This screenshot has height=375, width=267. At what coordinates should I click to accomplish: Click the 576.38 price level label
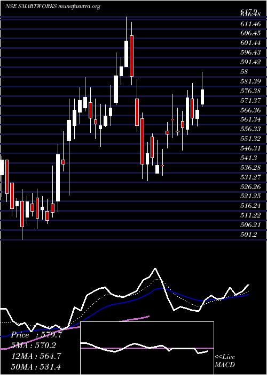pos(250,91)
